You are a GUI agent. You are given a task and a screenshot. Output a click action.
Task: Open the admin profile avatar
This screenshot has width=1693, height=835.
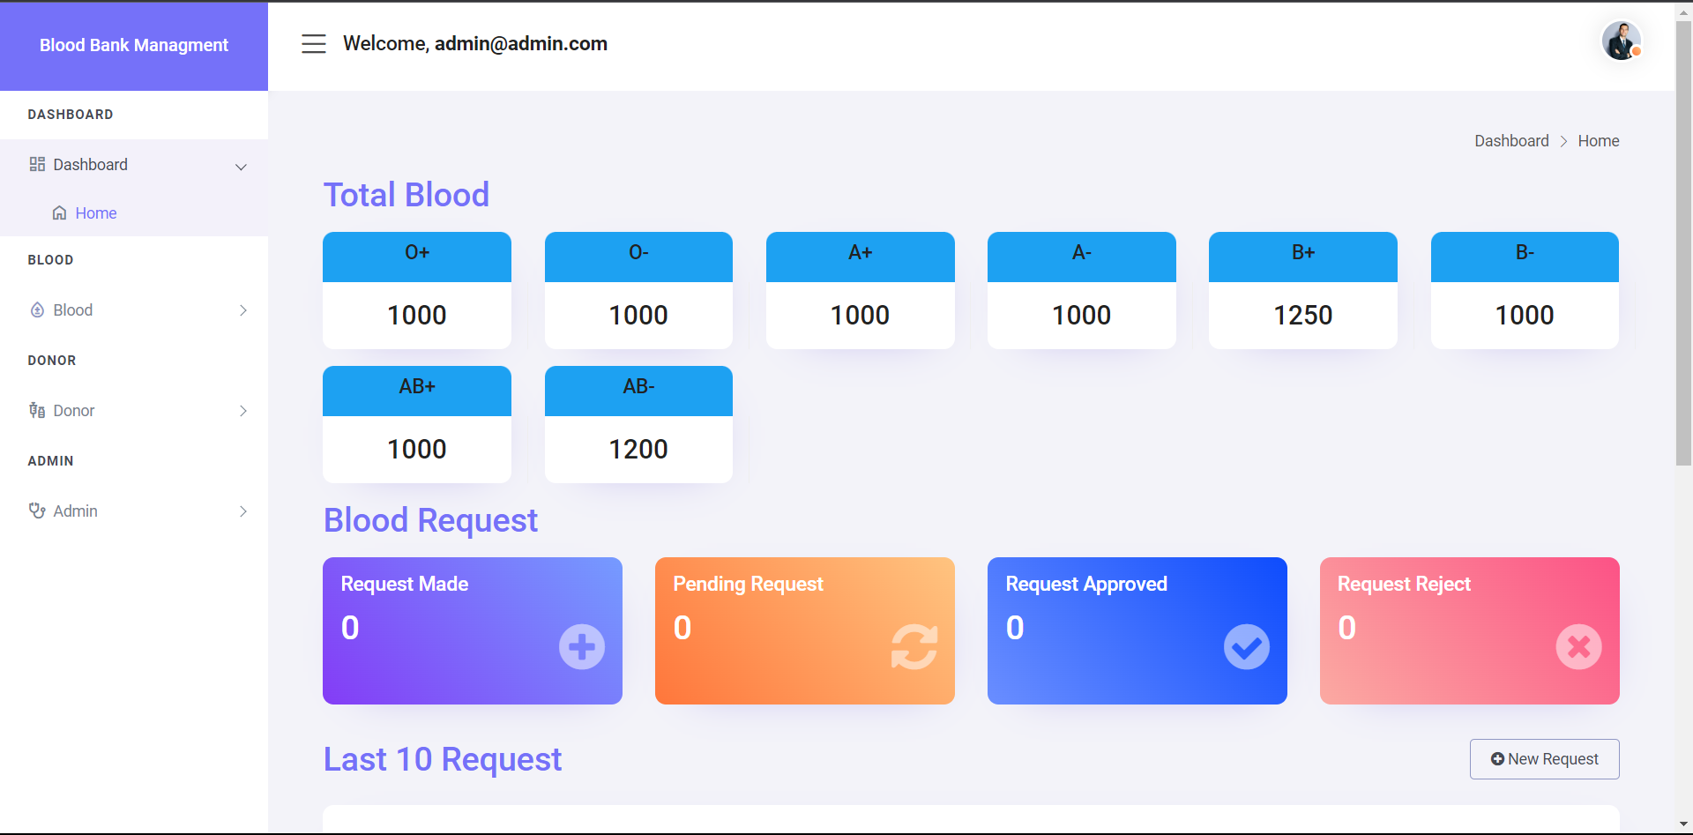(1621, 41)
